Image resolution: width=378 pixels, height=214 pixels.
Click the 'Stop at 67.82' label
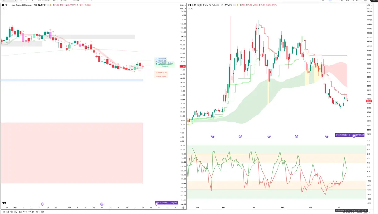pos(161,72)
